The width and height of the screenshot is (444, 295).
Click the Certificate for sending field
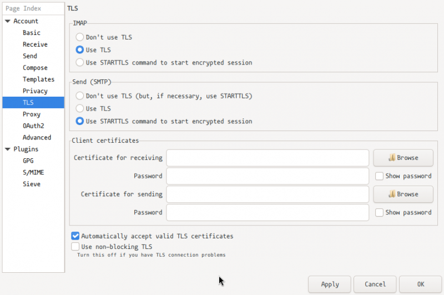coord(268,194)
